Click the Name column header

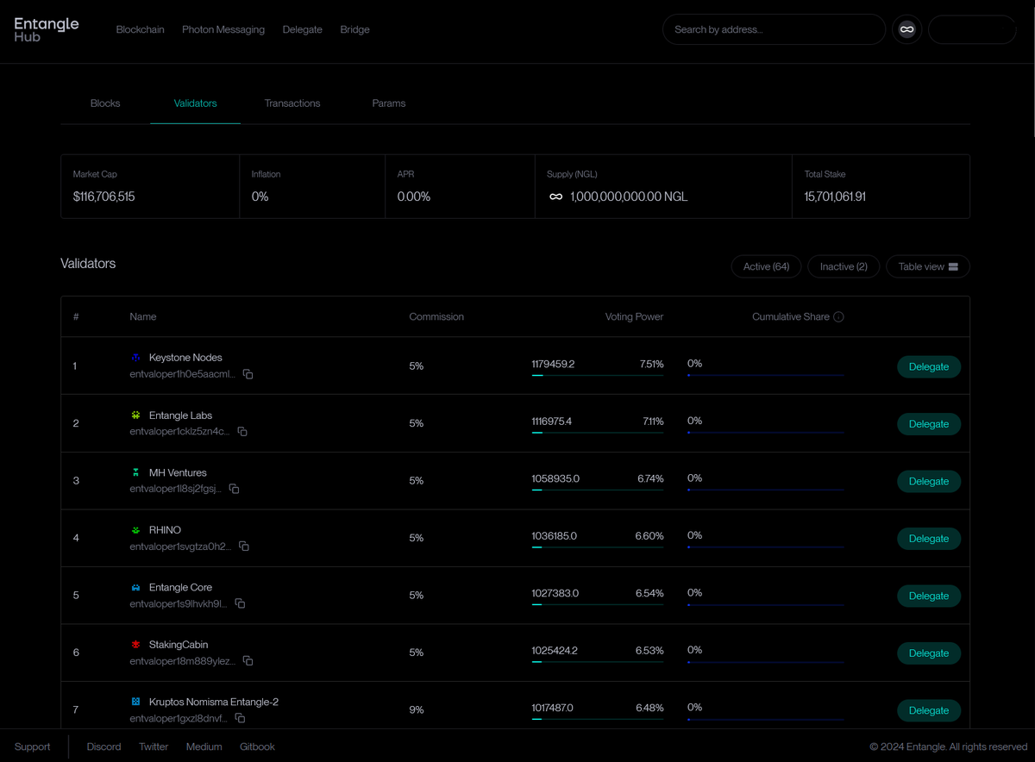143,317
